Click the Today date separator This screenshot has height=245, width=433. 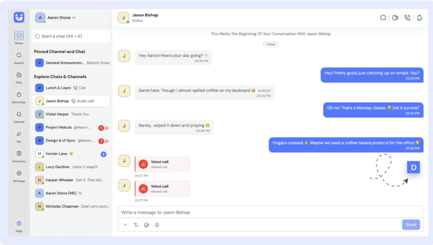point(271,44)
